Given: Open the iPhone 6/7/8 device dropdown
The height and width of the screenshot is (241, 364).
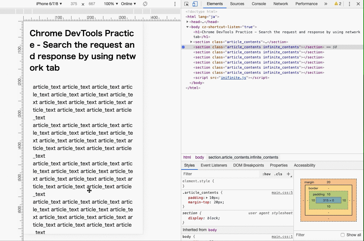Looking at the screenshot, I should click(x=49, y=4).
